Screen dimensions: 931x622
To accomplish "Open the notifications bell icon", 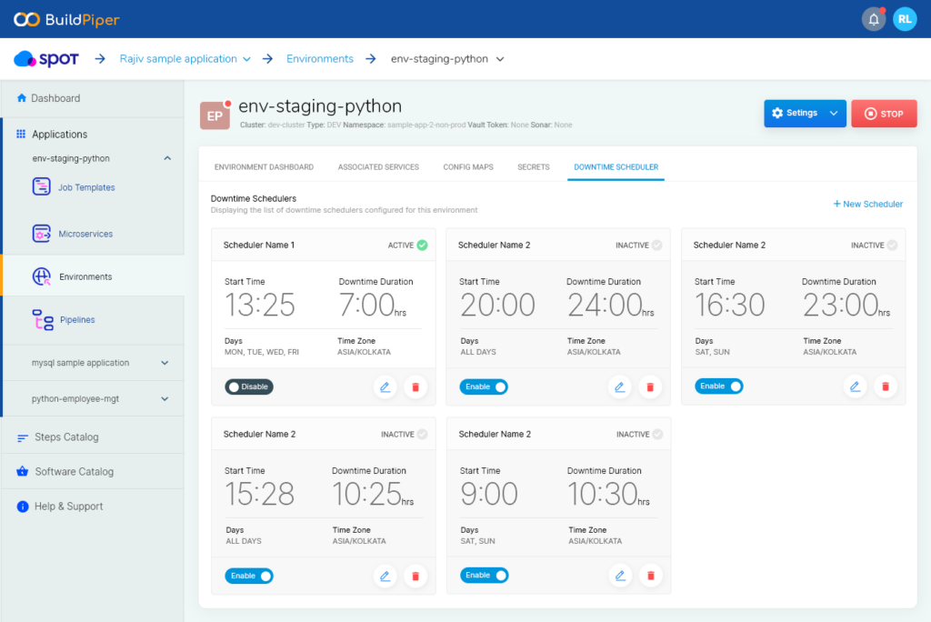I will 874,19.
